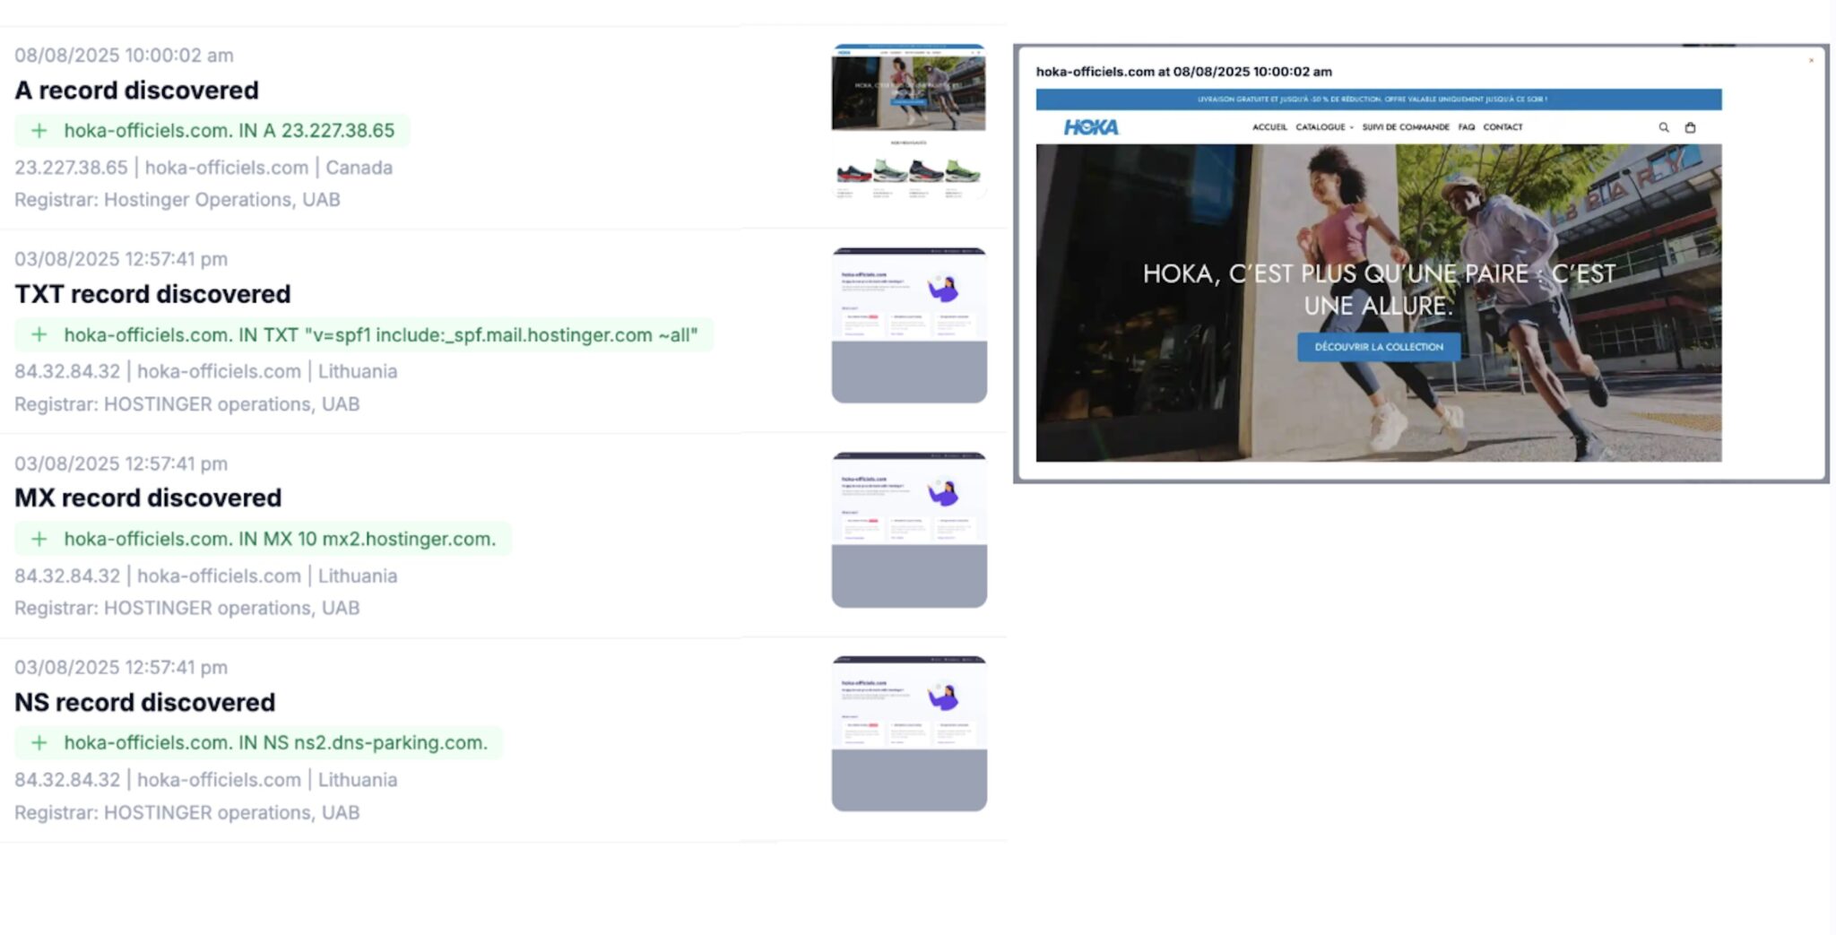Click the plus icon beside the TXT record entry
This screenshot has height=935, width=1836.
click(x=39, y=335)
